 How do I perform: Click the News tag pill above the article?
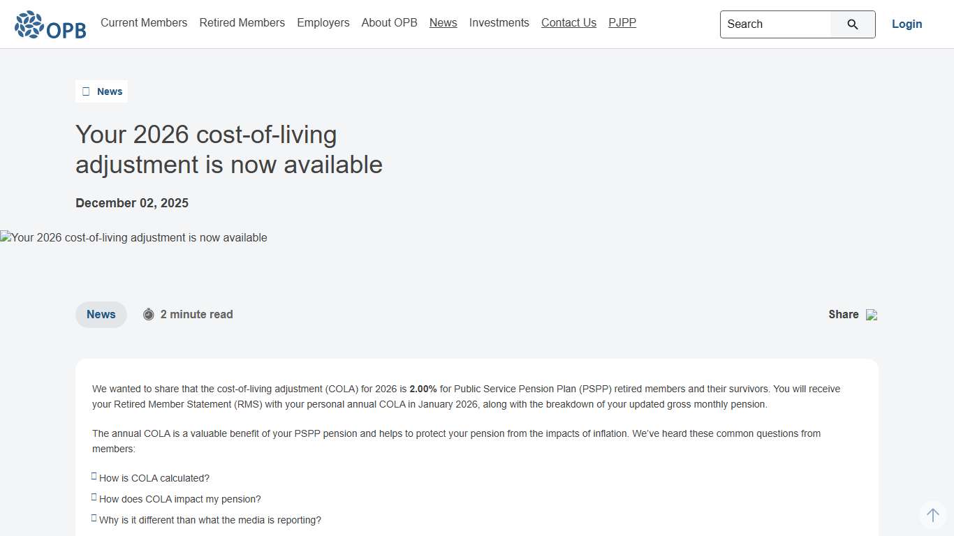pos(101,314)
